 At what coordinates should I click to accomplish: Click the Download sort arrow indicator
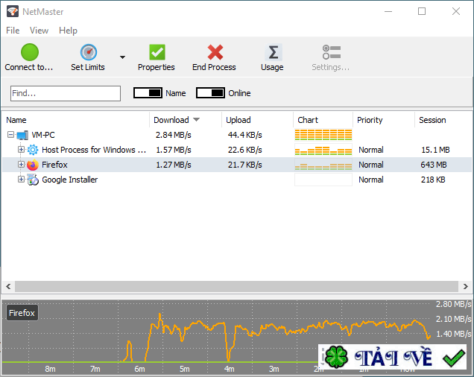click(x=197, y=120)
